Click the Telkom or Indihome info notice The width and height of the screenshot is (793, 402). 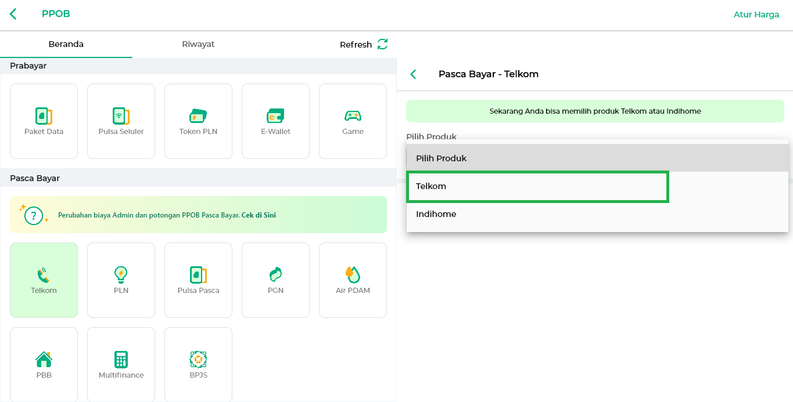coord(595,111)
